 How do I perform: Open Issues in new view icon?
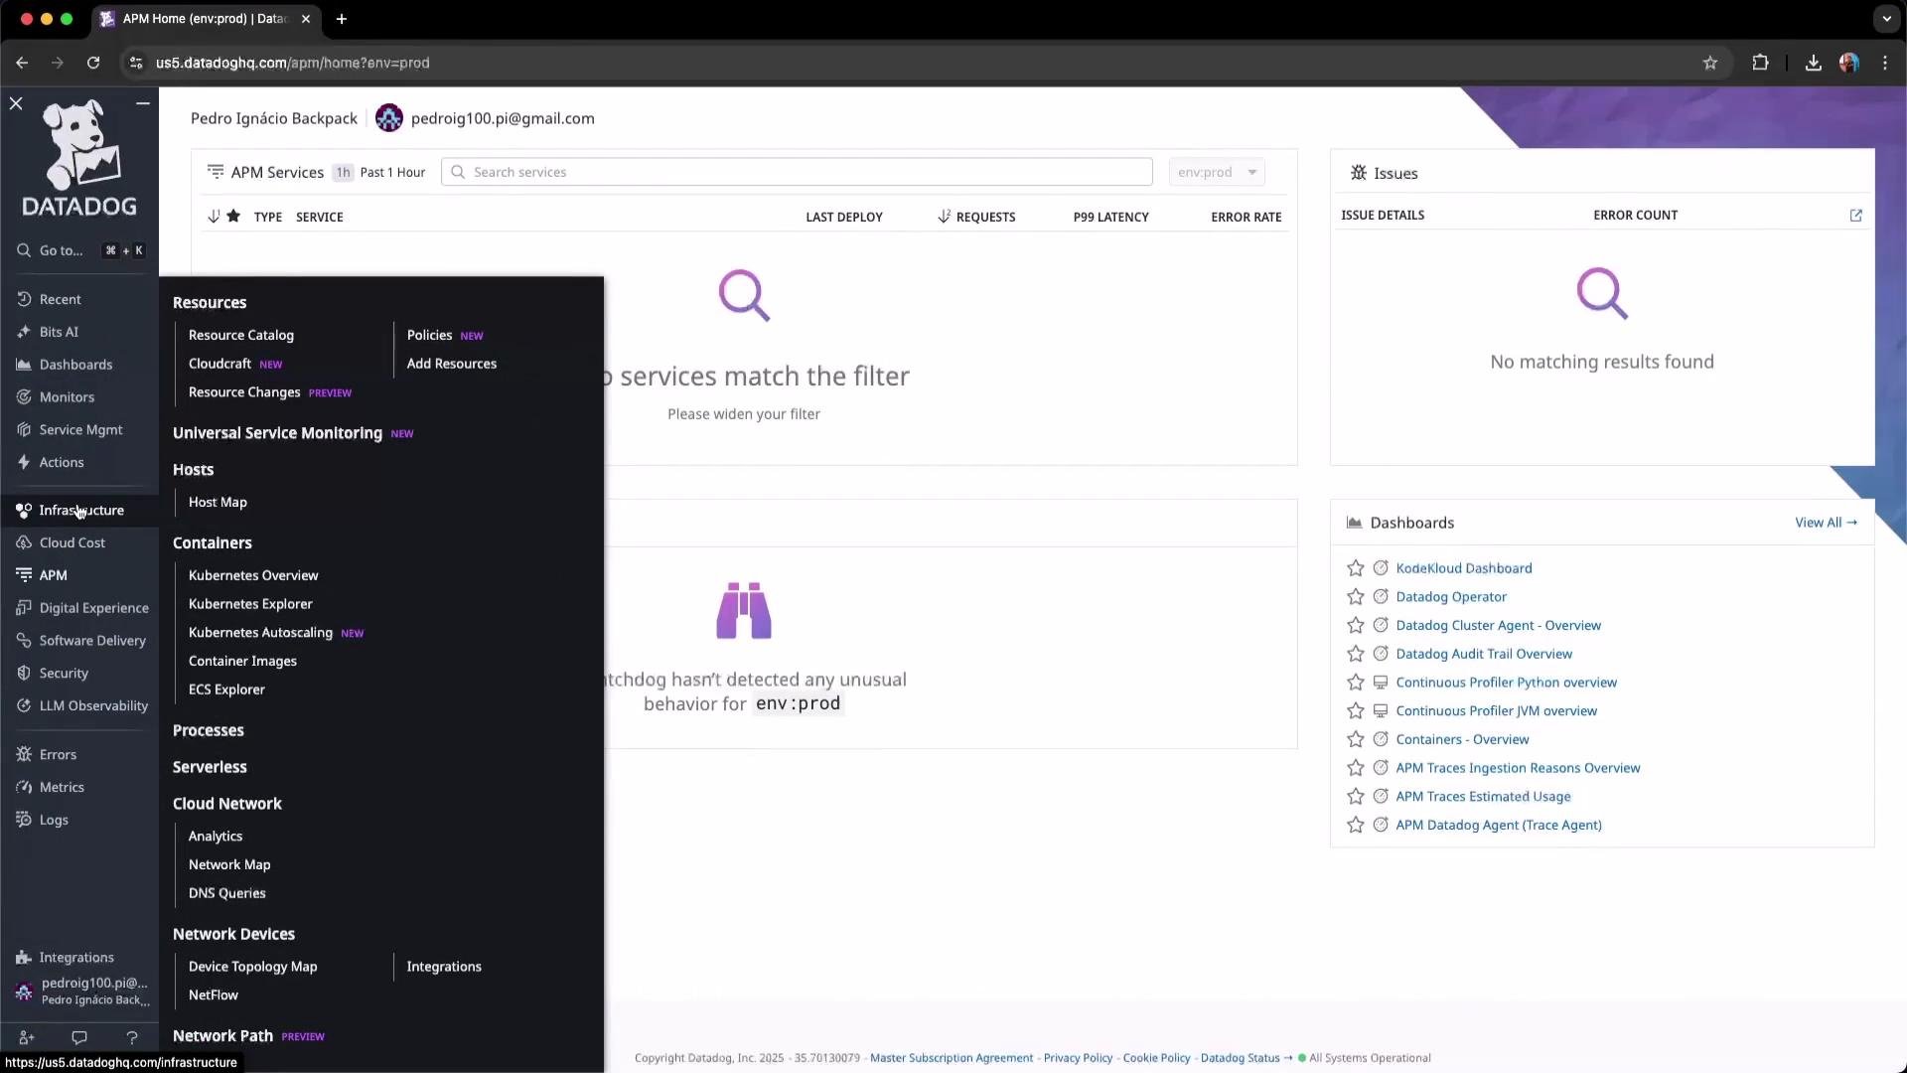(1855, 216)
